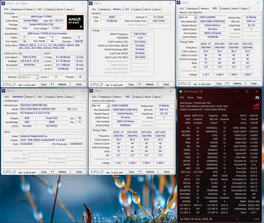Open Tools dropdown arrow in Memory window
The height and width of the screenshot is (223, 264).
139,84
